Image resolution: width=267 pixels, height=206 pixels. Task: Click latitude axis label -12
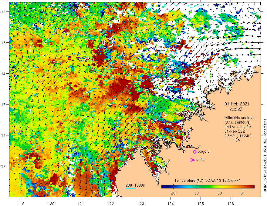point(3,12)
